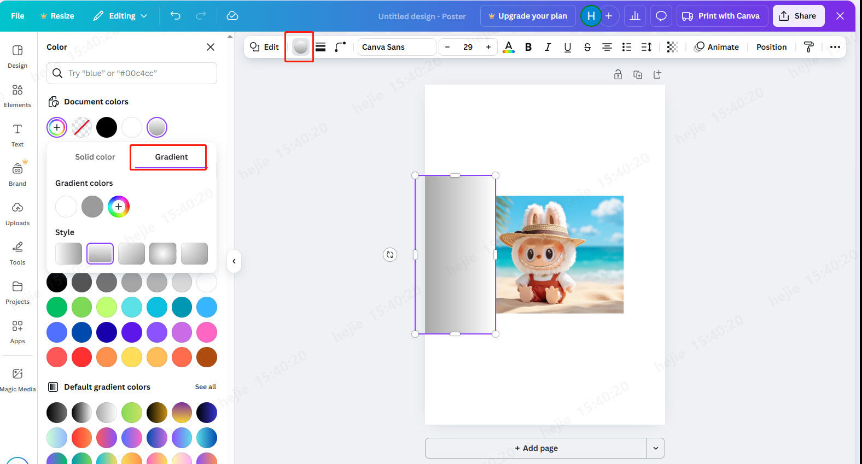The height and width of the screenshot is (464, 862).
Task: Click the transparency checkerboard icon
Action: [x=672, y=47]
